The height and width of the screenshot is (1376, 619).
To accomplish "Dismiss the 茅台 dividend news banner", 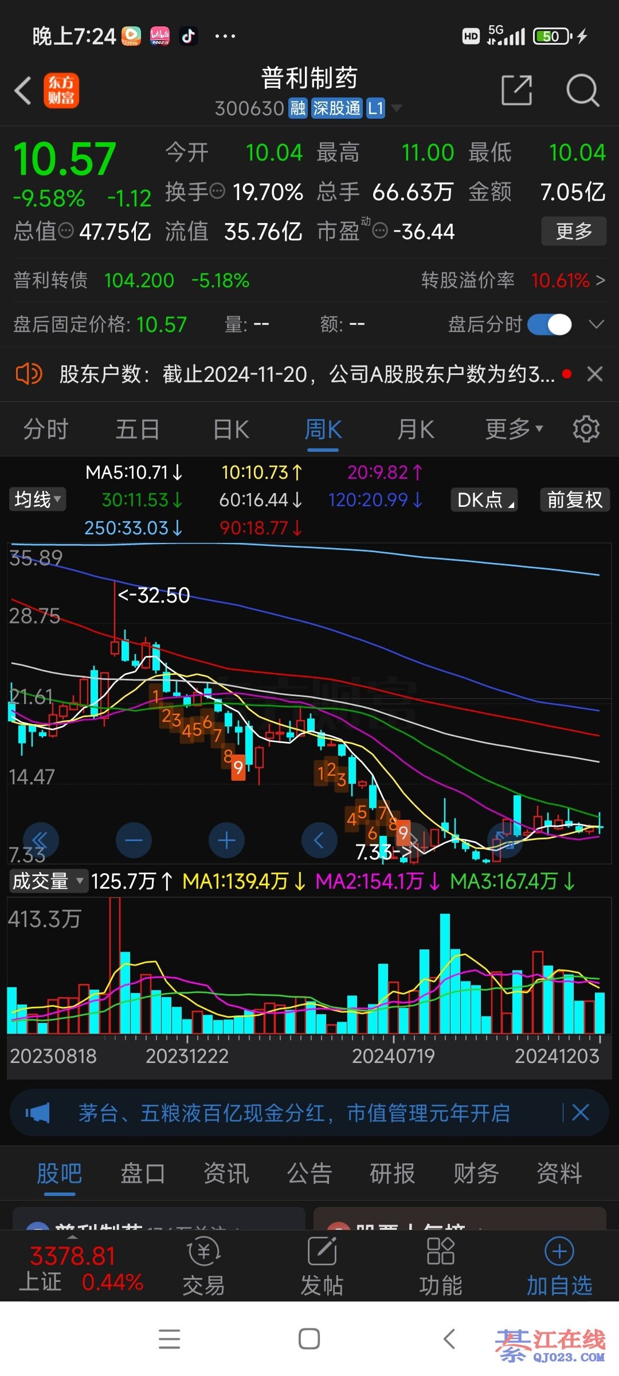I will tap(580, 1113).
